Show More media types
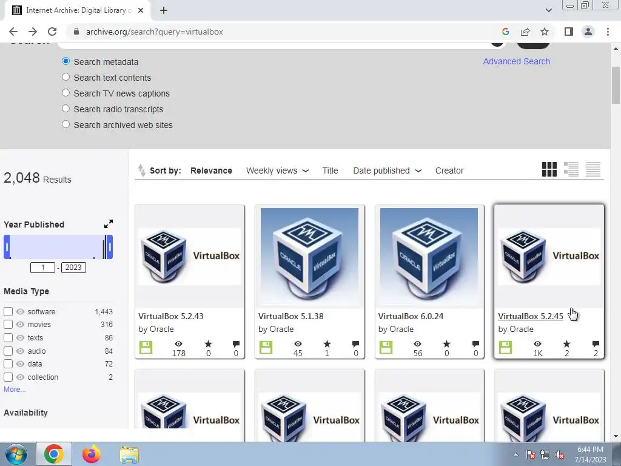 click(x=15, y=390)
